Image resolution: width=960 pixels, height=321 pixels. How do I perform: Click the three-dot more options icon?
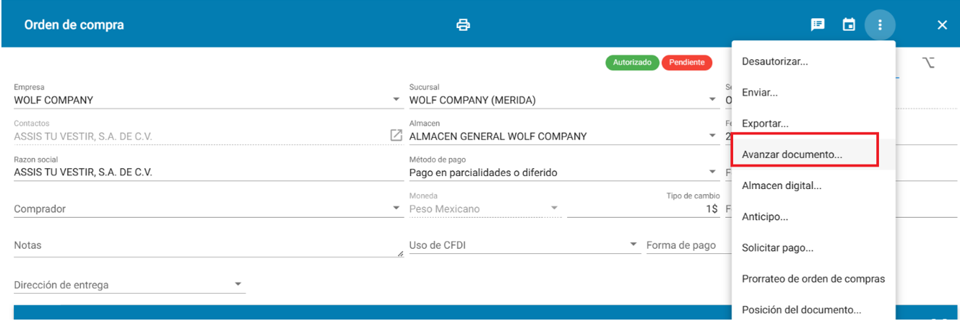880,25
